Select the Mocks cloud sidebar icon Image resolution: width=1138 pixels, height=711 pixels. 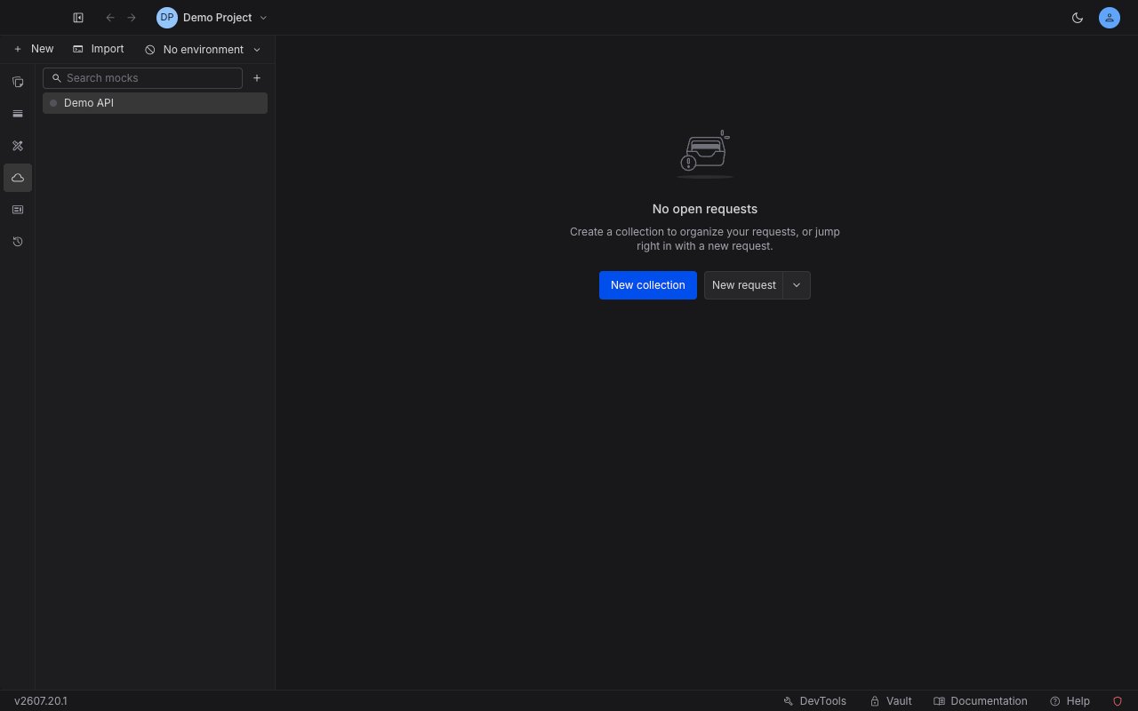coord(18,178)
